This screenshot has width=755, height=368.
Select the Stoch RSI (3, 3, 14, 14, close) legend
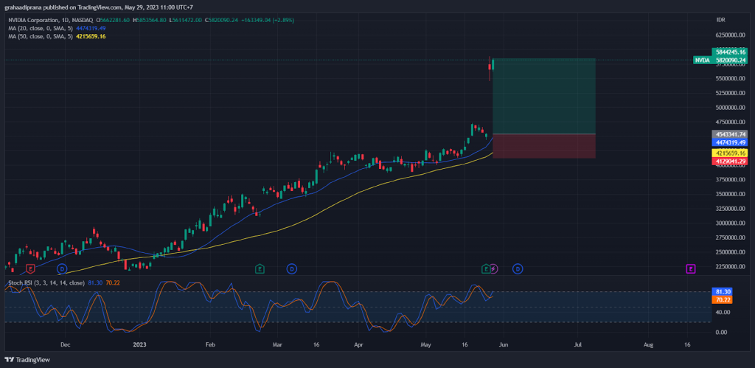46,282
